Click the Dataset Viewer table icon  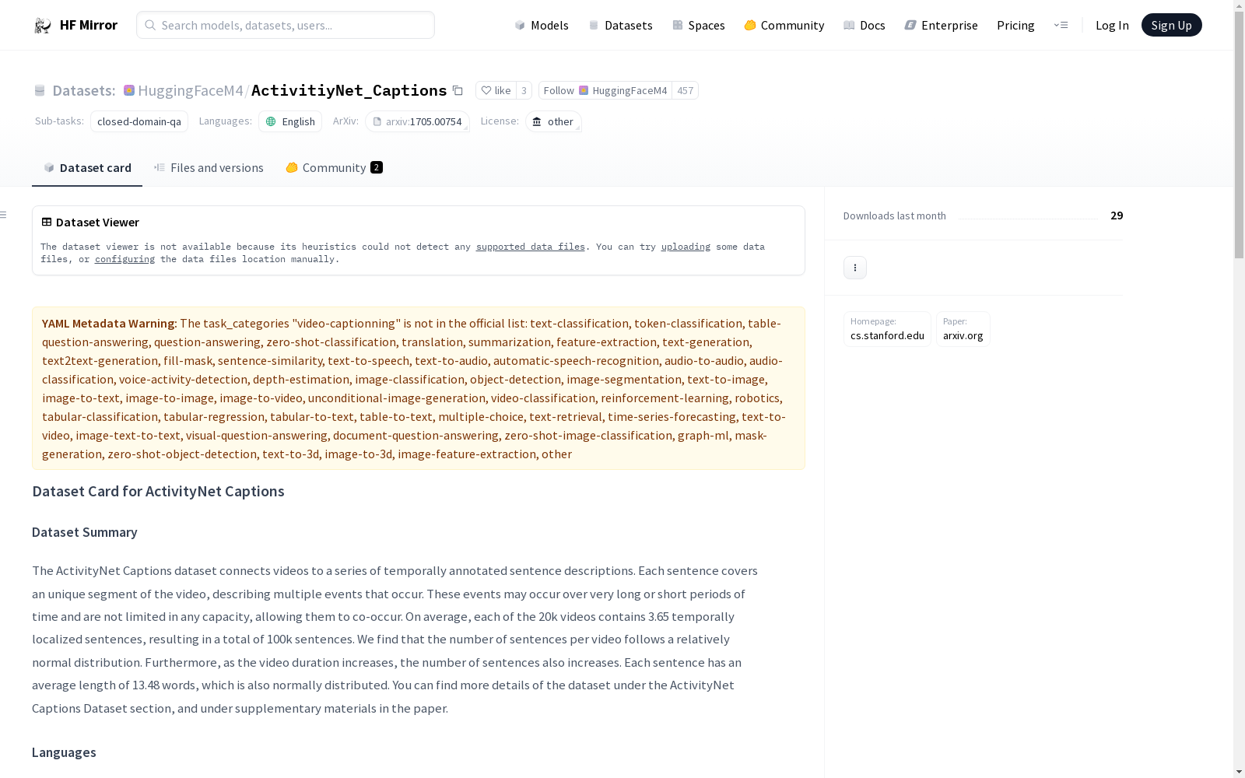coord(47,222)
